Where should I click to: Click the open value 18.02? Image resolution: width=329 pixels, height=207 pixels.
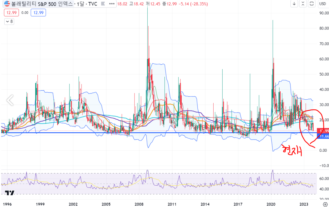(122, 4)
